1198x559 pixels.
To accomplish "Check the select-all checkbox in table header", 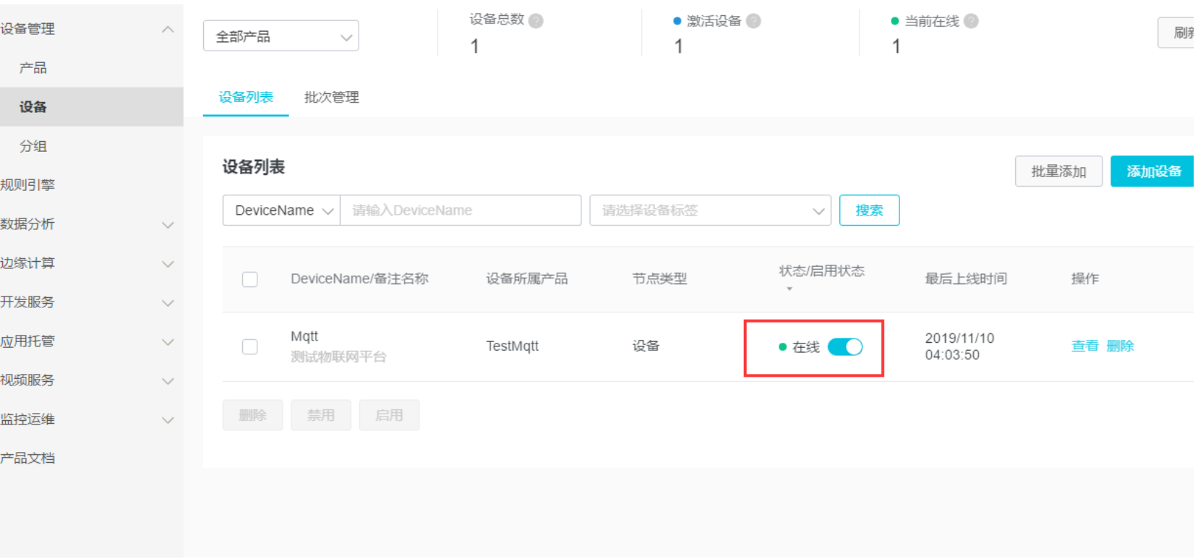I will click(x=250, y=279).
